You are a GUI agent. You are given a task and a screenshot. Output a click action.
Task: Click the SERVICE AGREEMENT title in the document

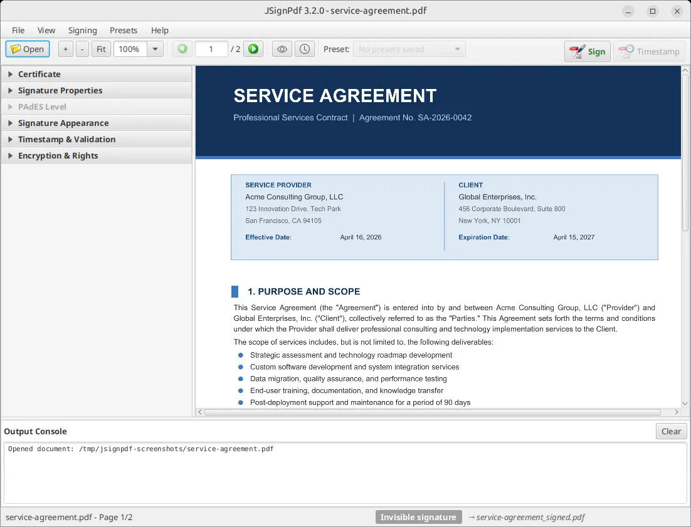335,95
